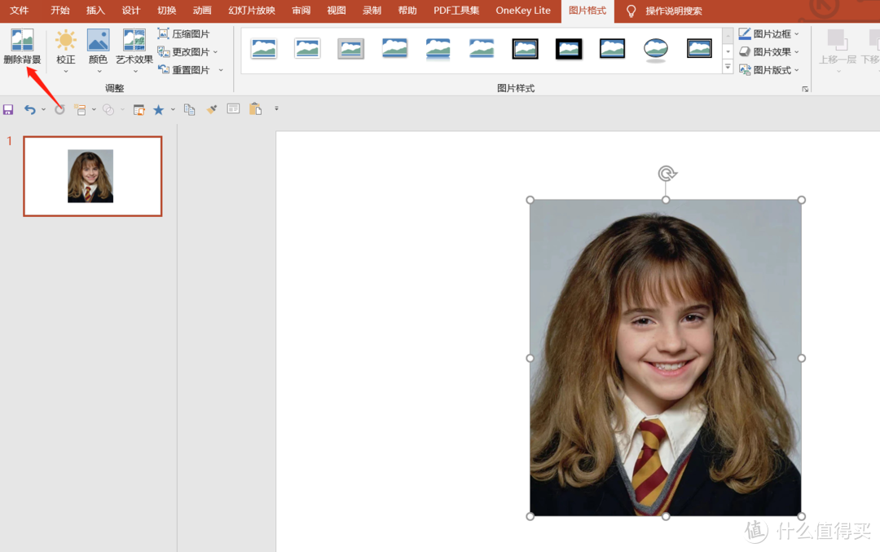Open the 校正 corrections tool
The image size is (880, 552).
(66, 51)
